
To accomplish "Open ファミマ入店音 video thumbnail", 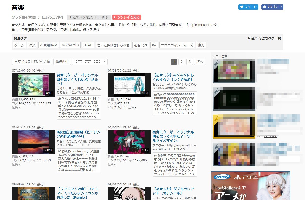I will point(33,193).
